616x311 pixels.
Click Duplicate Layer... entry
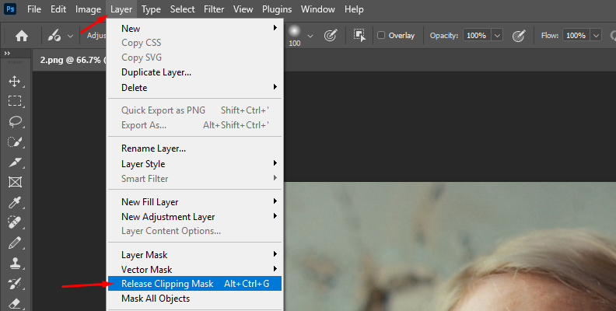click(x=156, y=72)
